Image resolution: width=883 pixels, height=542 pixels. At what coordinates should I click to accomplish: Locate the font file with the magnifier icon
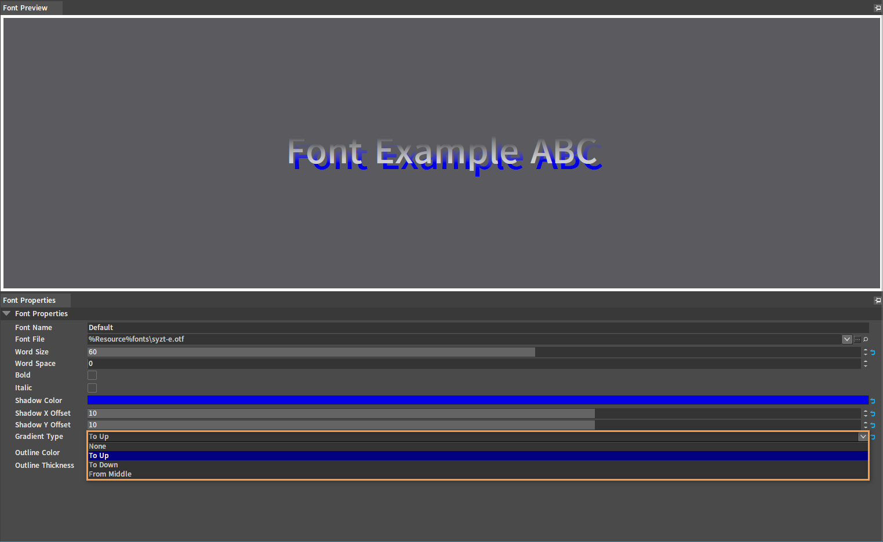click(x=866, y=339)
